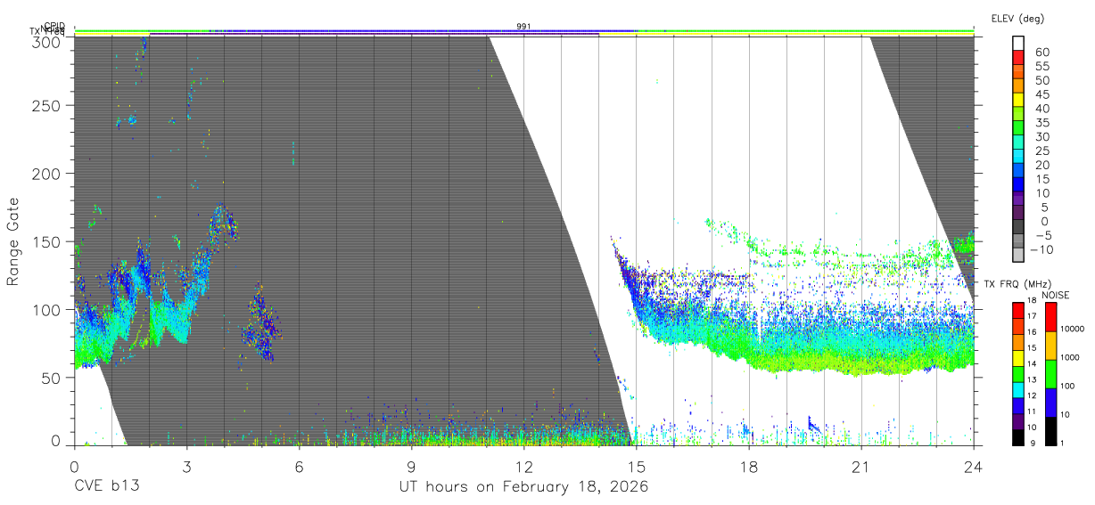Viewport: 1095px width, 505px height.
Task: Click the black bottom segment of TX FRQ colorbar
Action: click(x=1017, y=436)
